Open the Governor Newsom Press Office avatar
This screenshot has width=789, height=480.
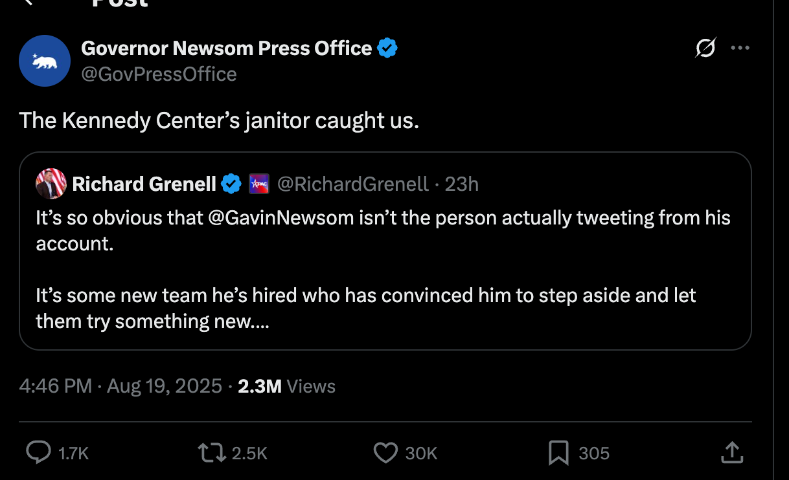pos(44,60)
